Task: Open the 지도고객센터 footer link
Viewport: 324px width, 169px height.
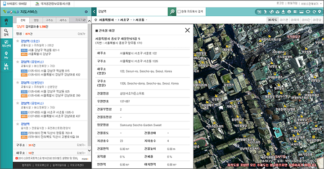Action: tap(77, 165)
